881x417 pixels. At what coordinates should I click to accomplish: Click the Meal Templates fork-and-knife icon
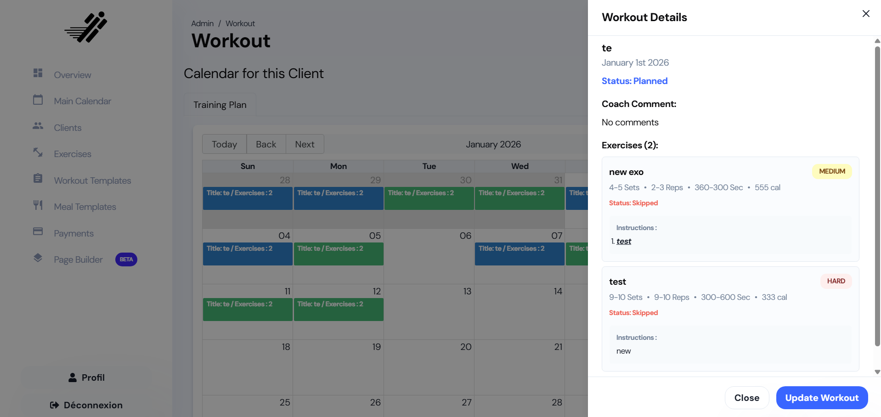[x=38, y=205]
